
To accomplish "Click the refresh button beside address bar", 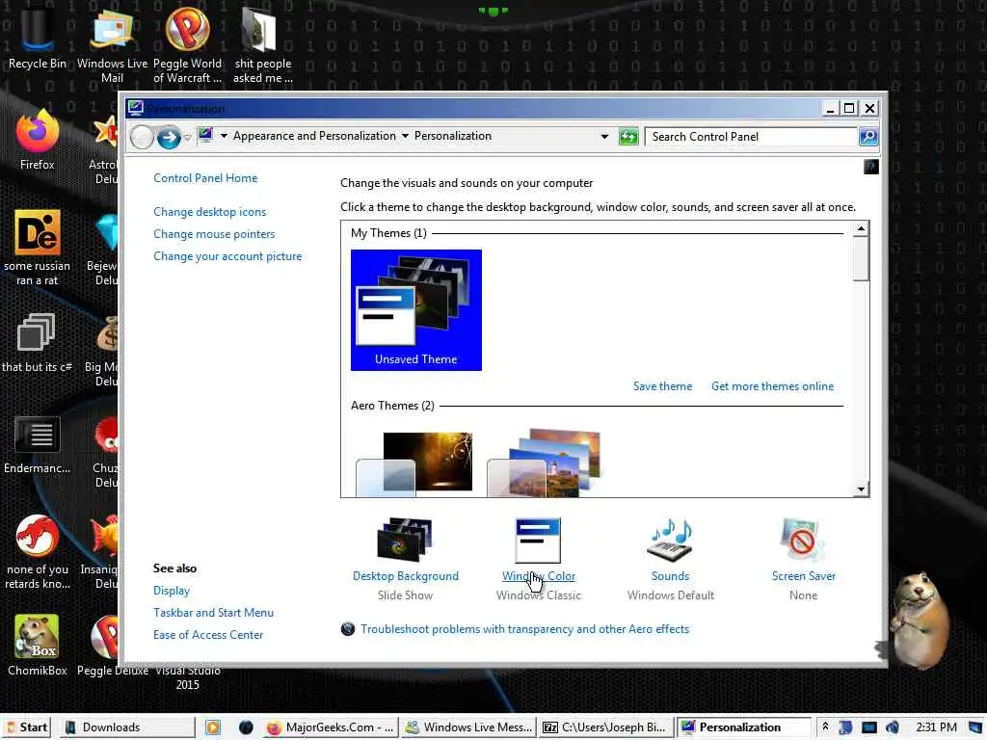I will click(628, 137).
